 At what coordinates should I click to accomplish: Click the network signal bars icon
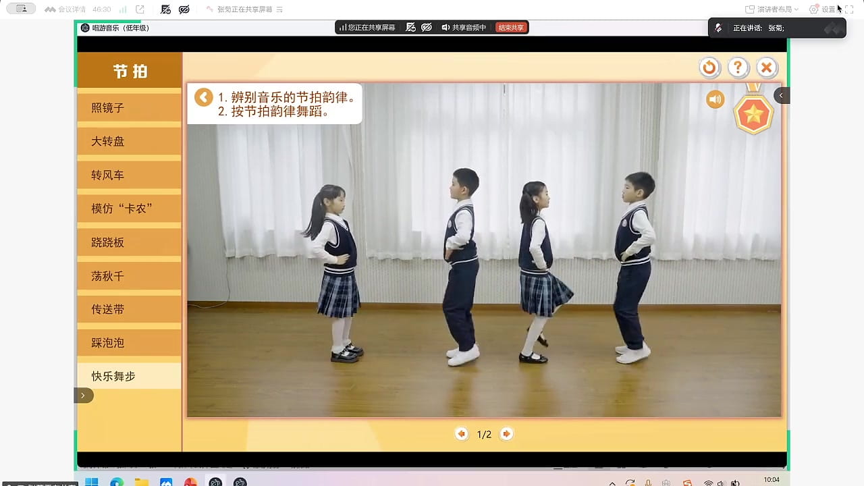tap(123, 9)
